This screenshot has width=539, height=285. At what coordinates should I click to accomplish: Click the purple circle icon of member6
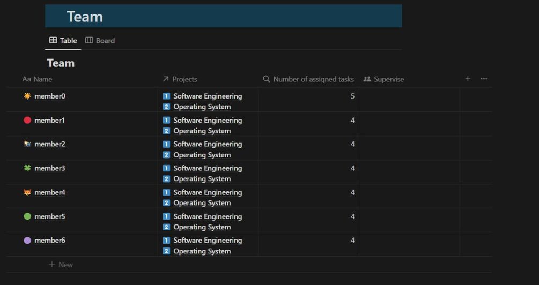point(27,241)
